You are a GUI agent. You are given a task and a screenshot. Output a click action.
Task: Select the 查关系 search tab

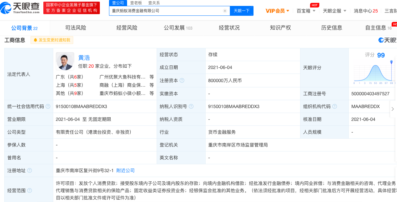point(154,3)
